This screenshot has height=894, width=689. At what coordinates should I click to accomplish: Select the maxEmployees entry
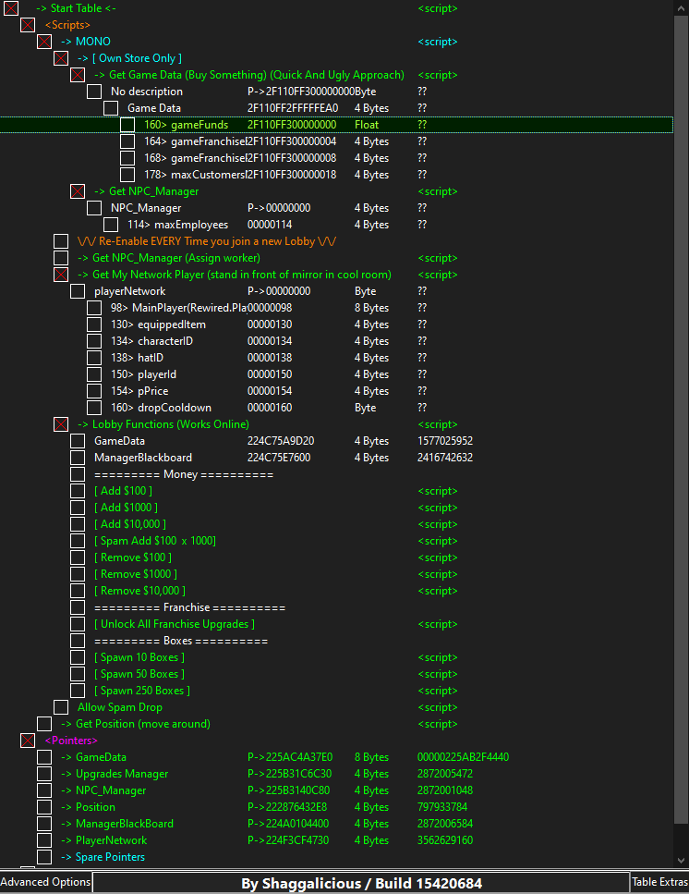point(190,225)
